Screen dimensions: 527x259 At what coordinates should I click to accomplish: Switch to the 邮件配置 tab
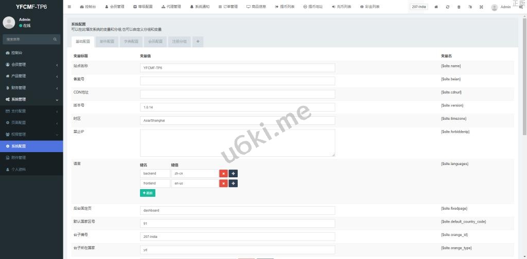pos(107,42)
